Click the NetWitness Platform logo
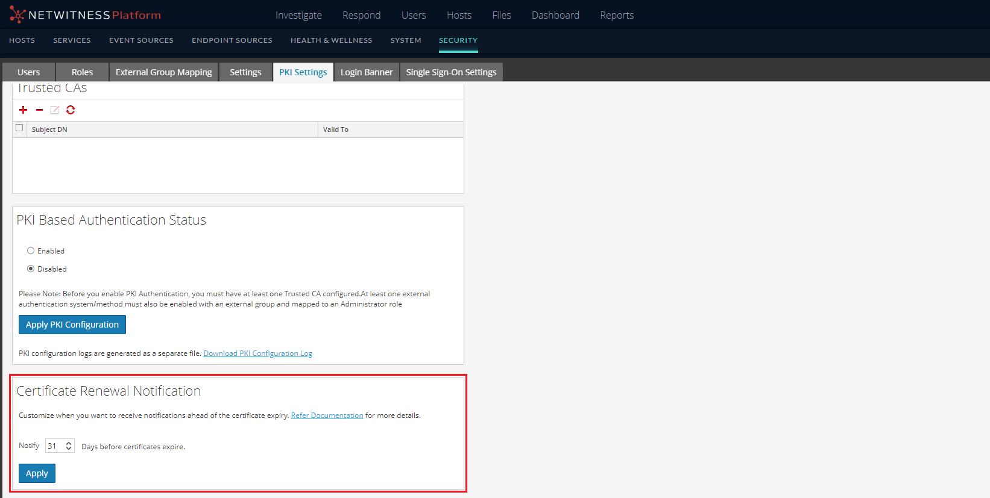The image size is (990, 498). [x=85, y=15]
